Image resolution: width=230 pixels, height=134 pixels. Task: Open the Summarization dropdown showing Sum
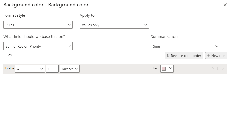tap(185, 46)
